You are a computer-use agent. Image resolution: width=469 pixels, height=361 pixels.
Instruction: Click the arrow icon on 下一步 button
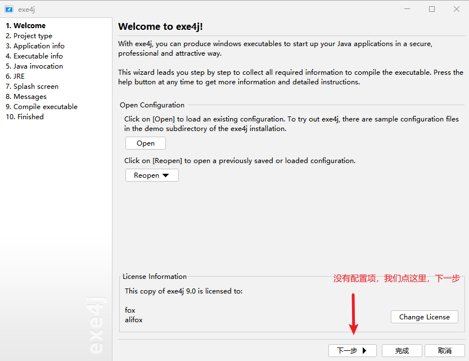click(x=365, y=350)
